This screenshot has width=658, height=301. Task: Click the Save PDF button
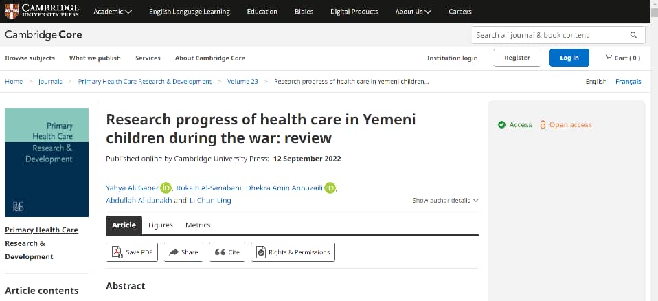tap(132, 252)
